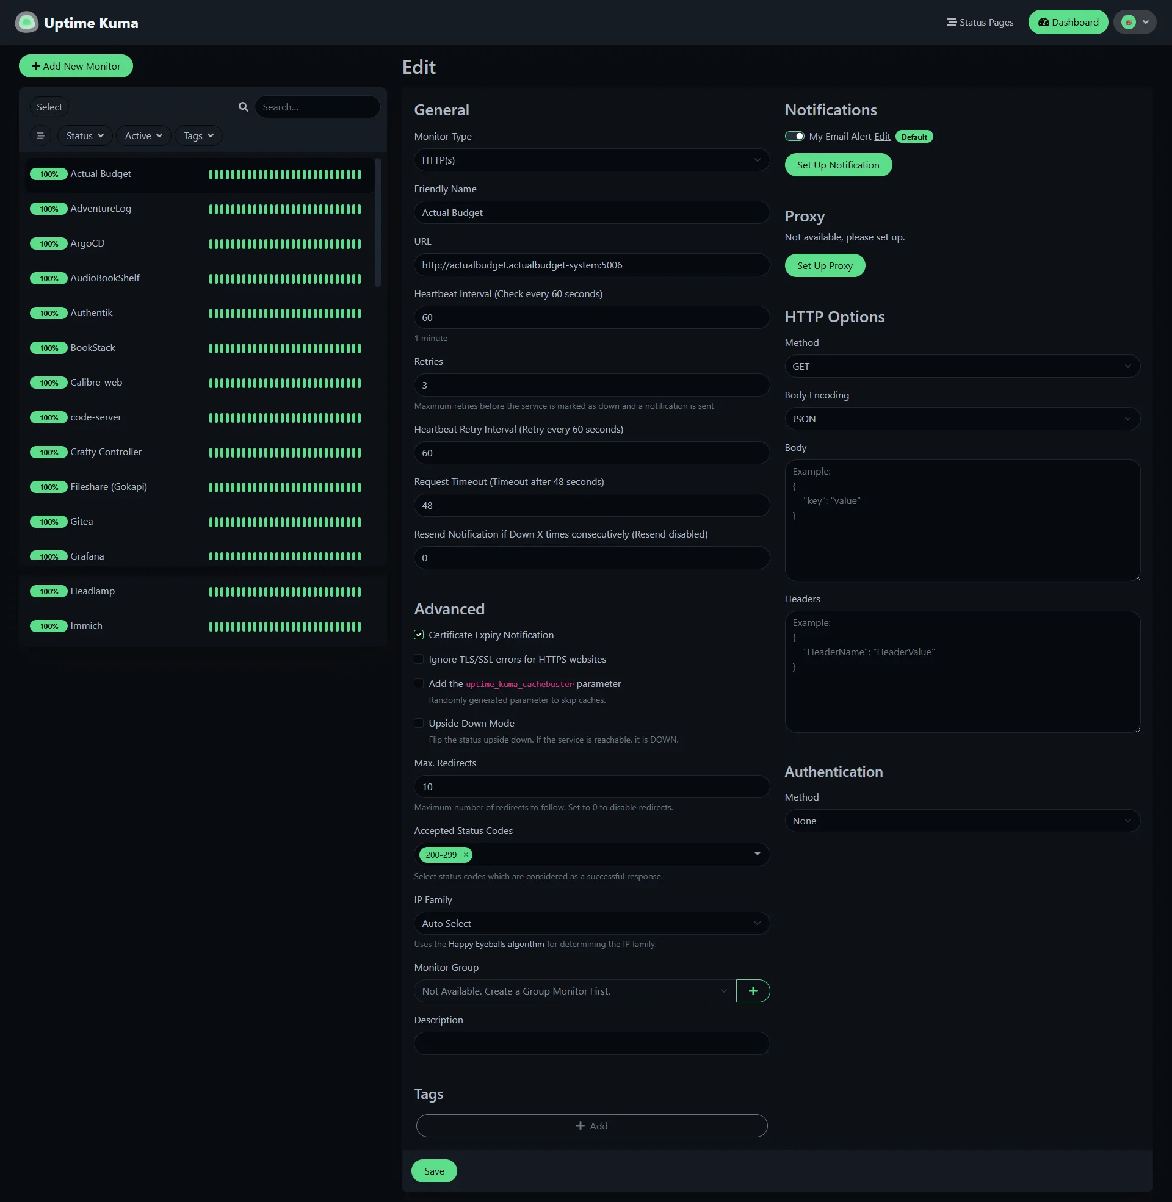This screenshot has width=1172, height=1202.
Task: Open the Status filter dropdown
Action: [x=85, y=136]
